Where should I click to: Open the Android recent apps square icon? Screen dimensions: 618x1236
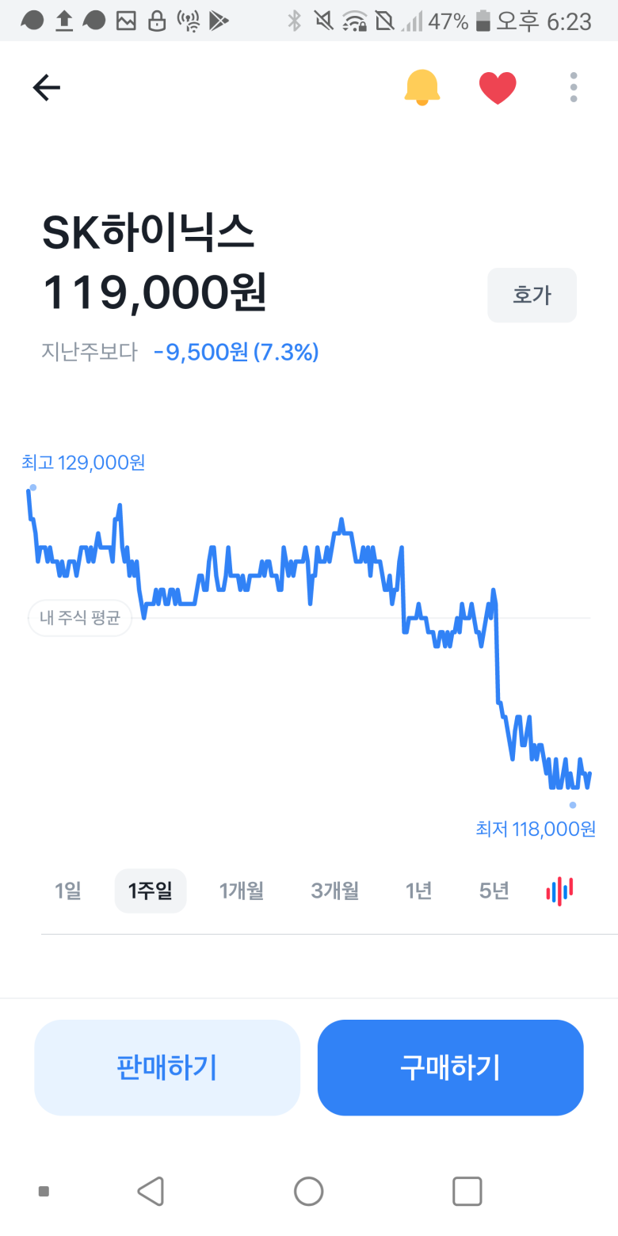[467, 1191]
